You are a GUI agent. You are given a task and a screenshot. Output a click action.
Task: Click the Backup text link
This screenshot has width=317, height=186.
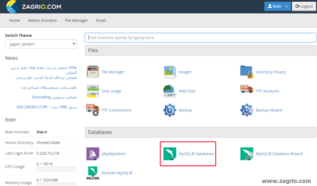[185, 110]
